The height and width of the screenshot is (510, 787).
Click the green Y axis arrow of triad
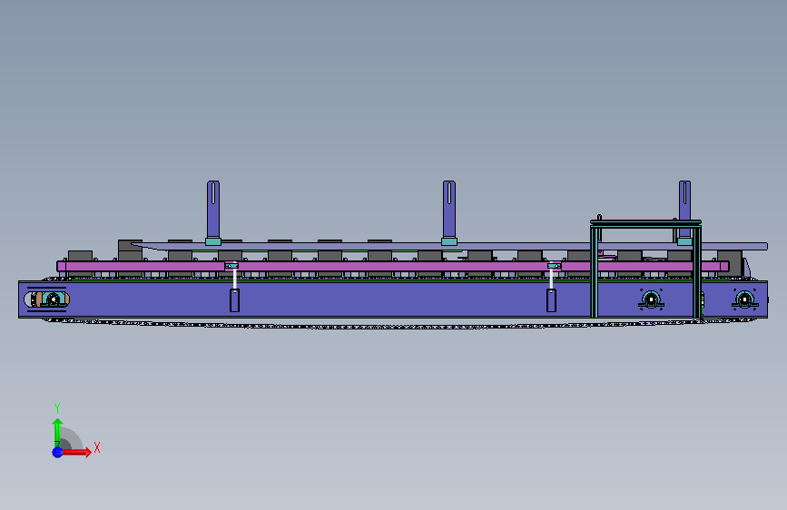point(57,432)
